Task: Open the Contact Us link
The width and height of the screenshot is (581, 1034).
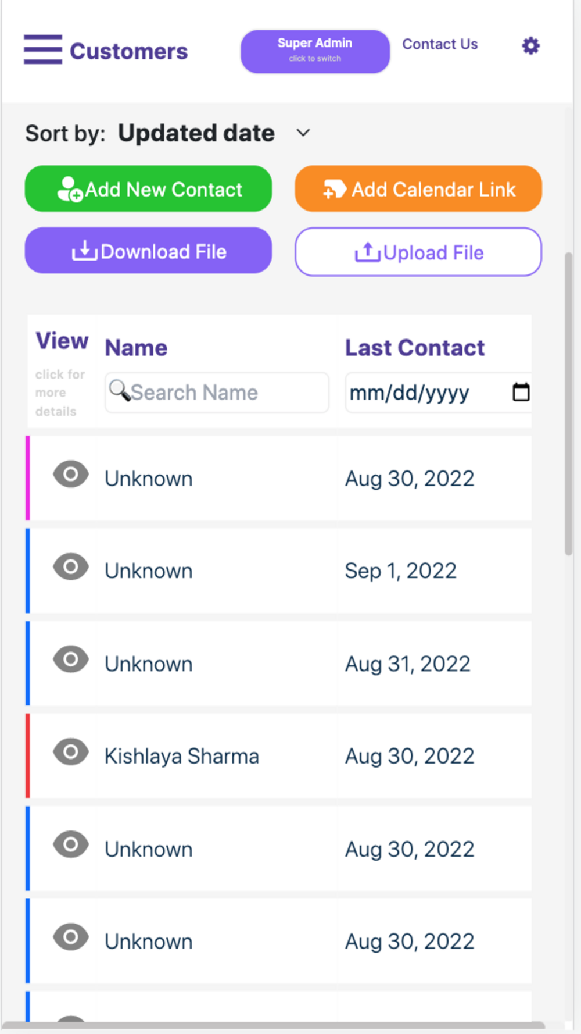Action: click(x=440, y=44)
